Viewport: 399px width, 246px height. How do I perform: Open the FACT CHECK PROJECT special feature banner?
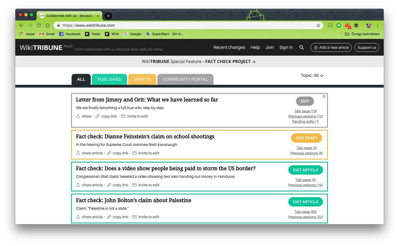(199, 62)
